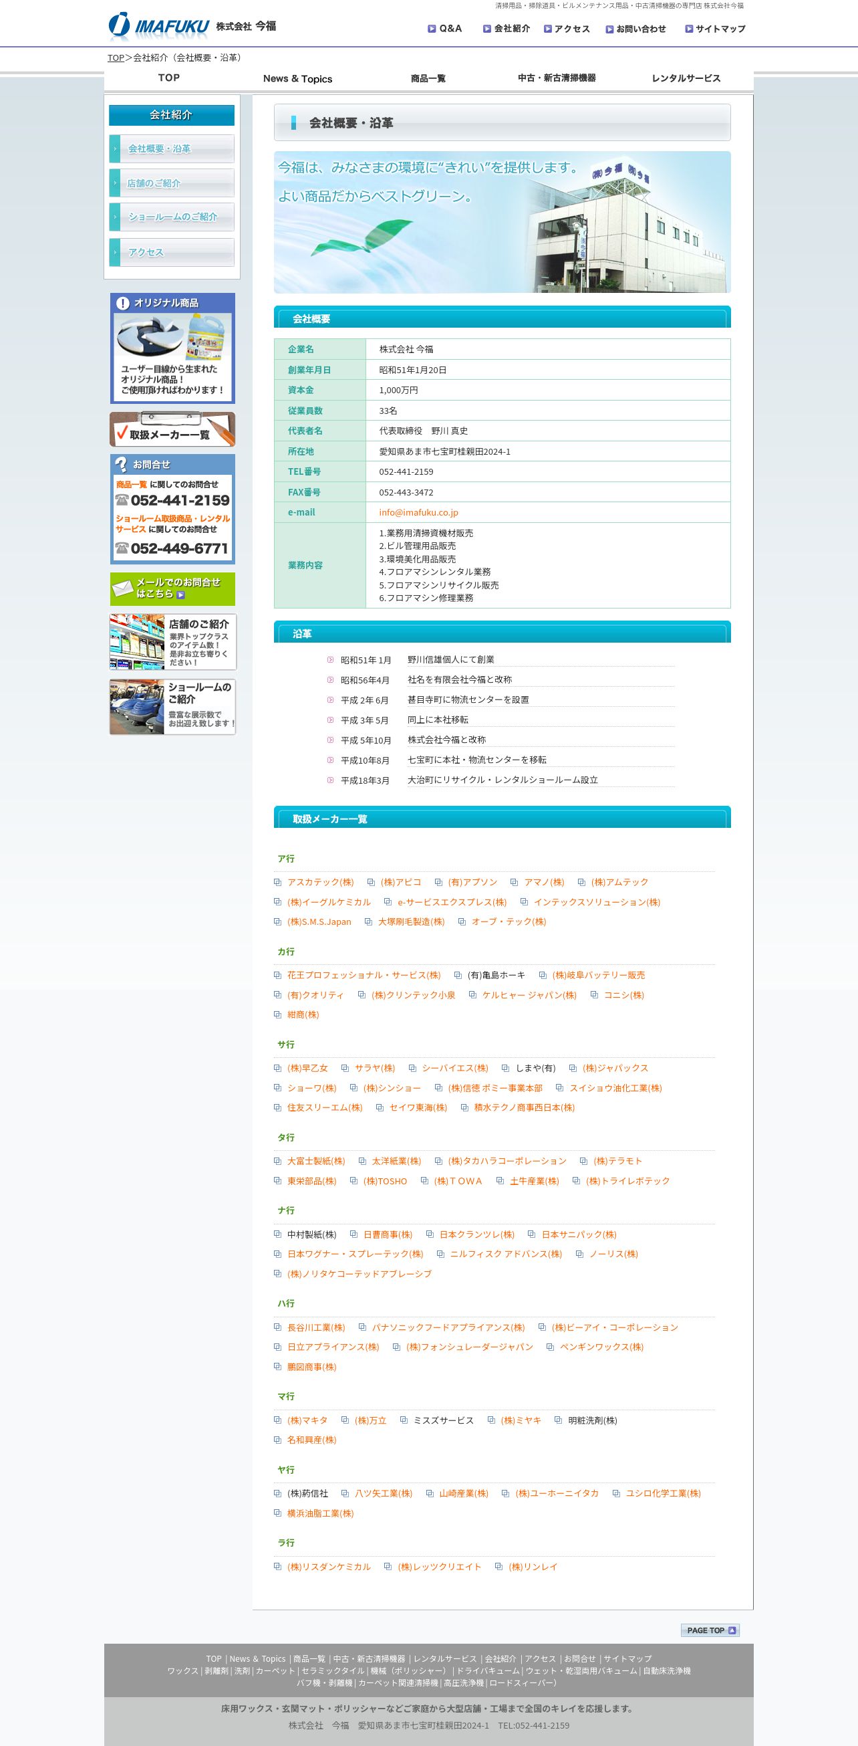
Task: Click the TOP breadcrumb link
Action: (x=116, y=58)
